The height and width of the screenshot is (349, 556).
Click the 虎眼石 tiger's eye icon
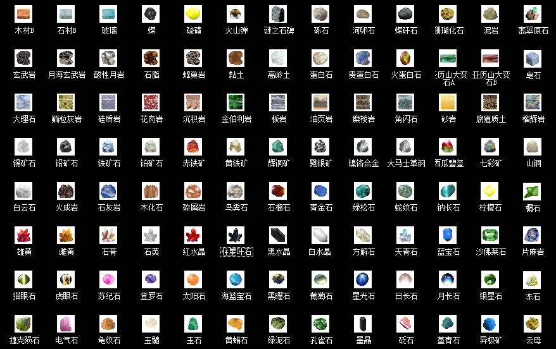(x=66, y=279)
